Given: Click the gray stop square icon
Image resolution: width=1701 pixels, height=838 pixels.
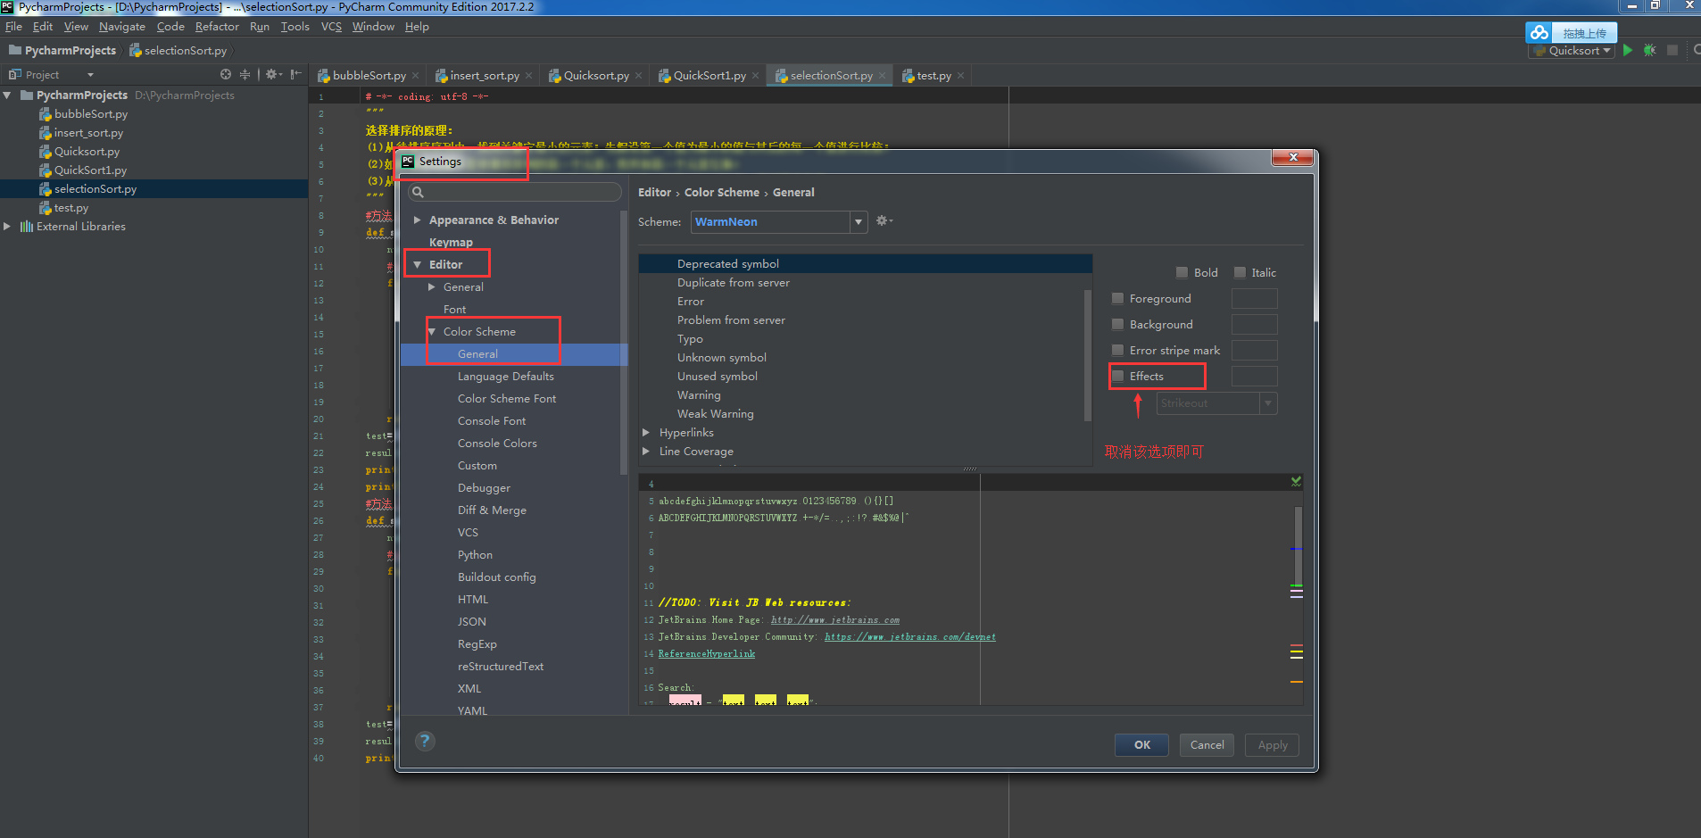Looking at the screenshot, I should (1672, 51).
